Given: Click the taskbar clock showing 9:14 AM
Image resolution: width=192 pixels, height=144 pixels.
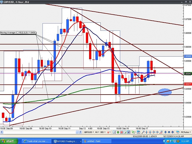Looking at the screenshot, I should pos(185,141).
